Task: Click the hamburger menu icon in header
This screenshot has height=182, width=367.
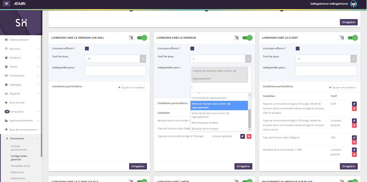Action: coord(6,3)
